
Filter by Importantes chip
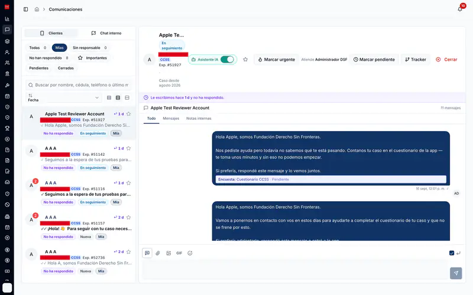92,58
